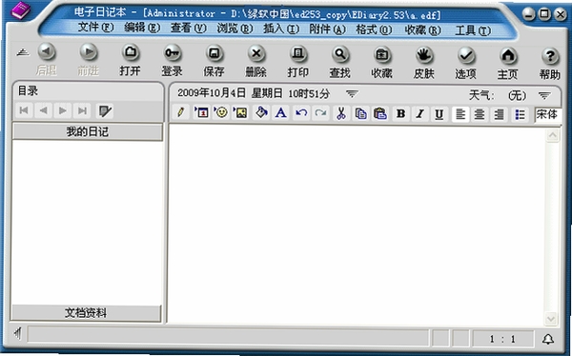This screenshot has width=572, height=356.
Task: Print the diary using 打印
Action: (x=298, y=54)
